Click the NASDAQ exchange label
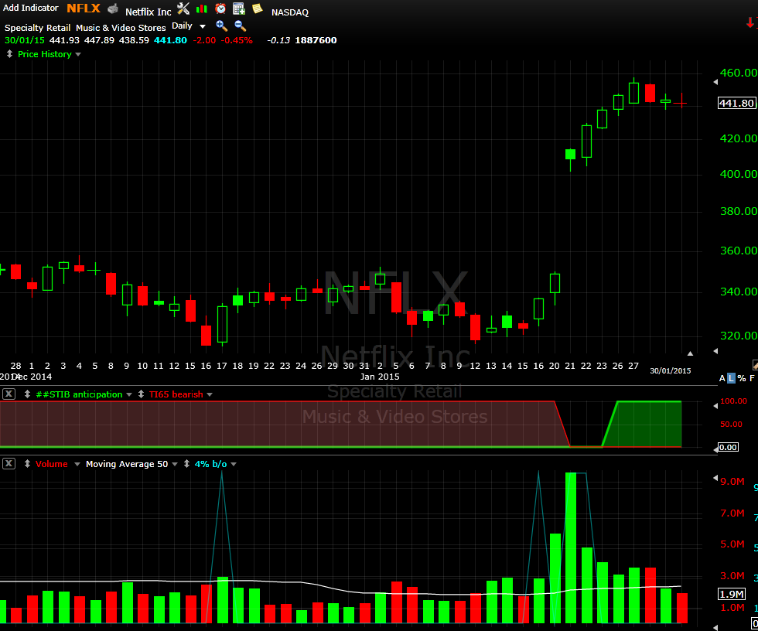 pyautogui.click(x=289, y=12)
